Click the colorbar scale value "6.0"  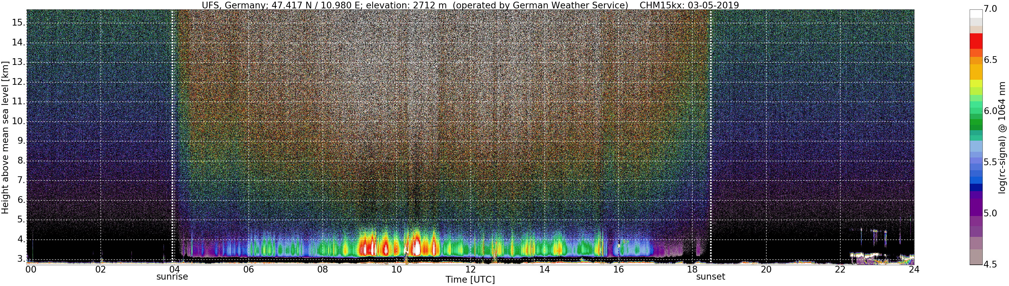pyautogui.click(x=991, y=111)
